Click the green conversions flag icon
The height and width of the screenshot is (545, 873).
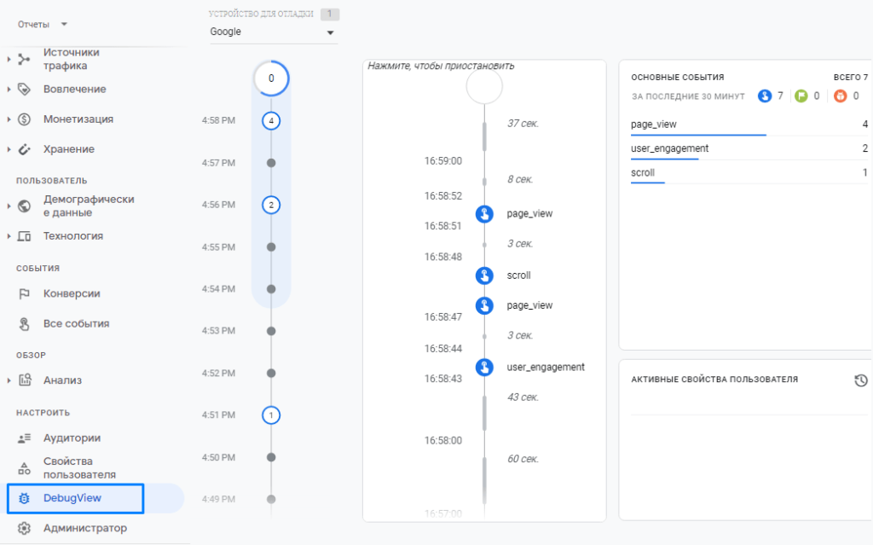tap(801, 96)
